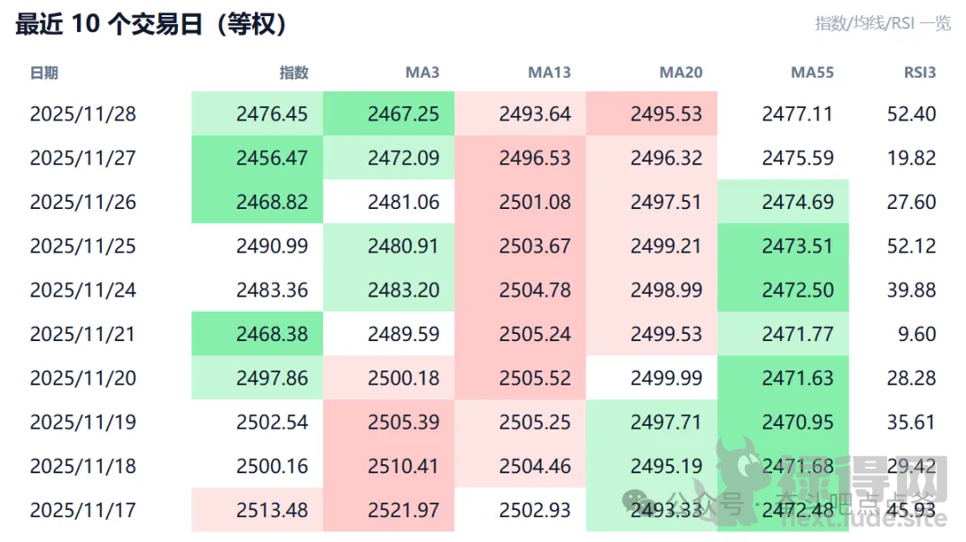Image resolution: width=966 pixels, height=542 pixels.
Task: Click the MA55 column header
Action: [812, 72]
